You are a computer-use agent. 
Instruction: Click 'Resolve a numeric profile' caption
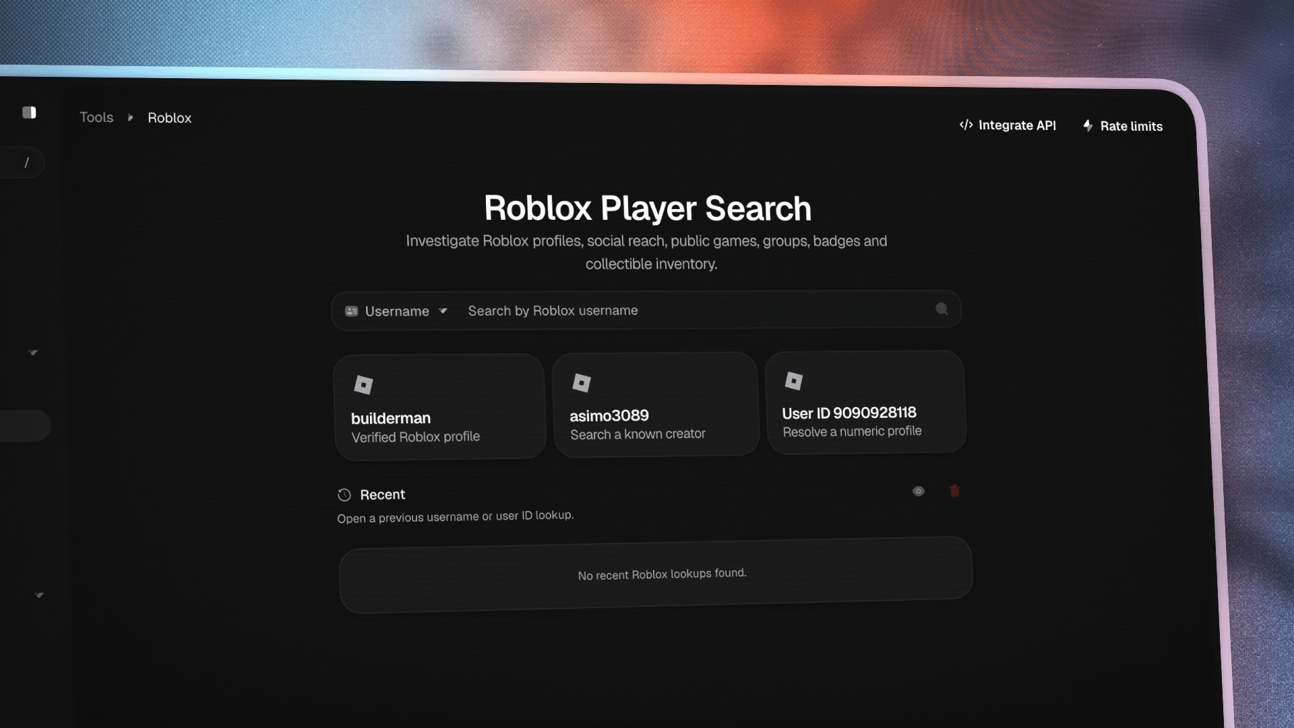click(852, 431)
